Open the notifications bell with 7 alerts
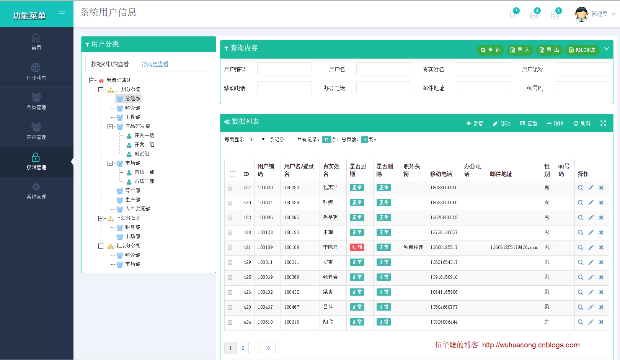Viewport: 620px width, 360px height. click(513, 15)
